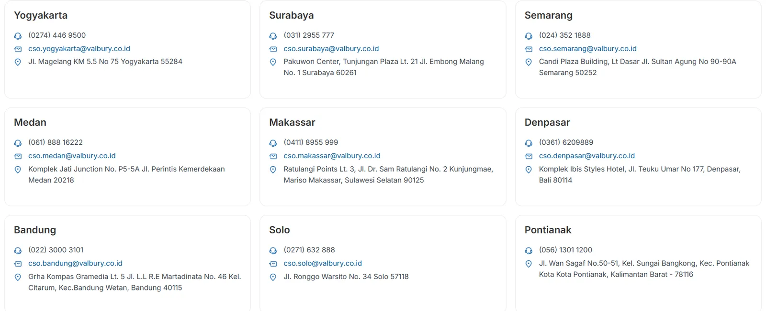Open the cso.medan@valbury.co.id email link

point(72,156)
